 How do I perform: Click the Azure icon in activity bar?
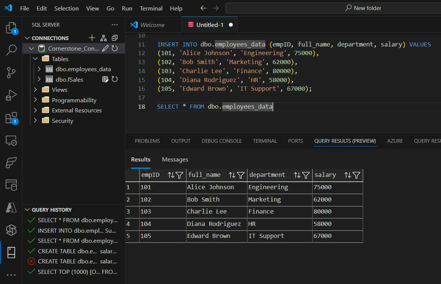coord(11,207)
